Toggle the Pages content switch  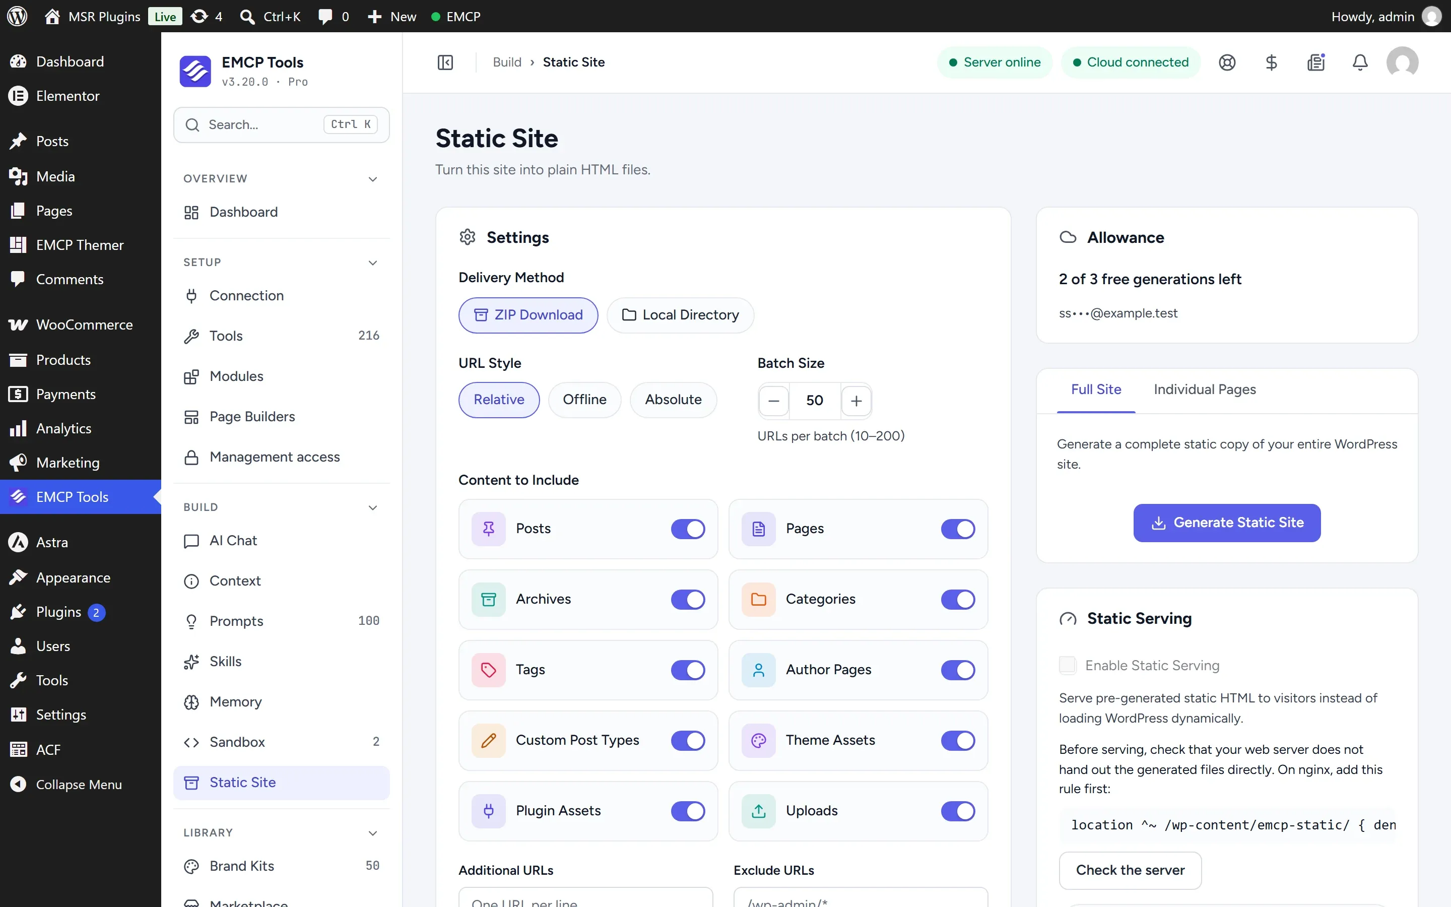(x=958, y=529)
